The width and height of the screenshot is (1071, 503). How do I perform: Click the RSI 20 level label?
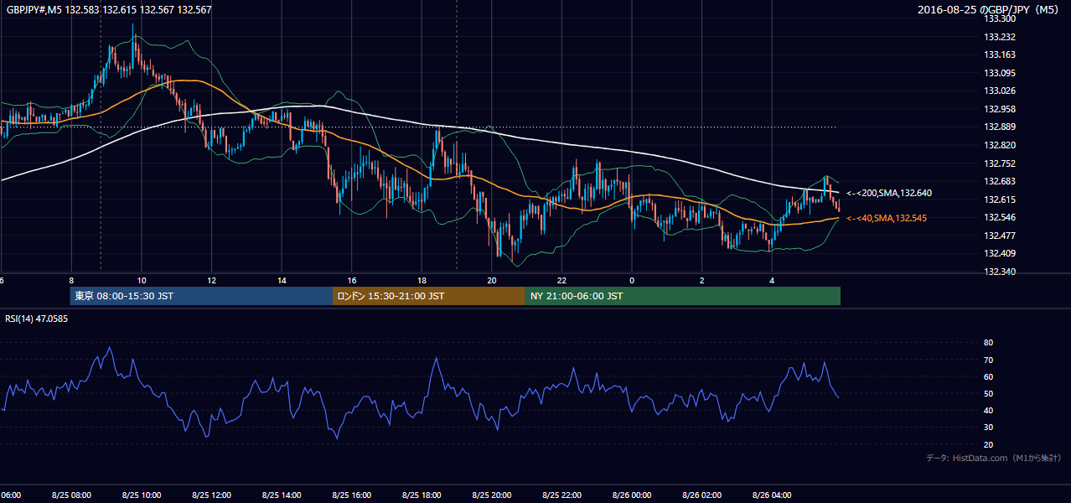tap(988, 444)
